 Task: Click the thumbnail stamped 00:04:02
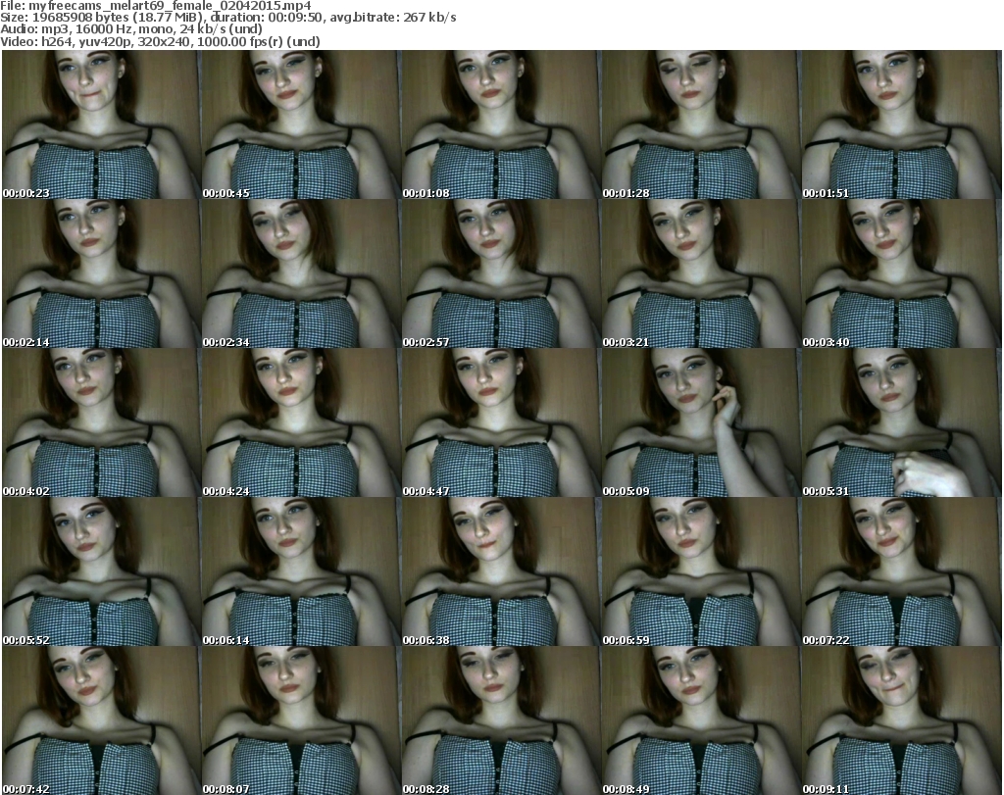101,423
